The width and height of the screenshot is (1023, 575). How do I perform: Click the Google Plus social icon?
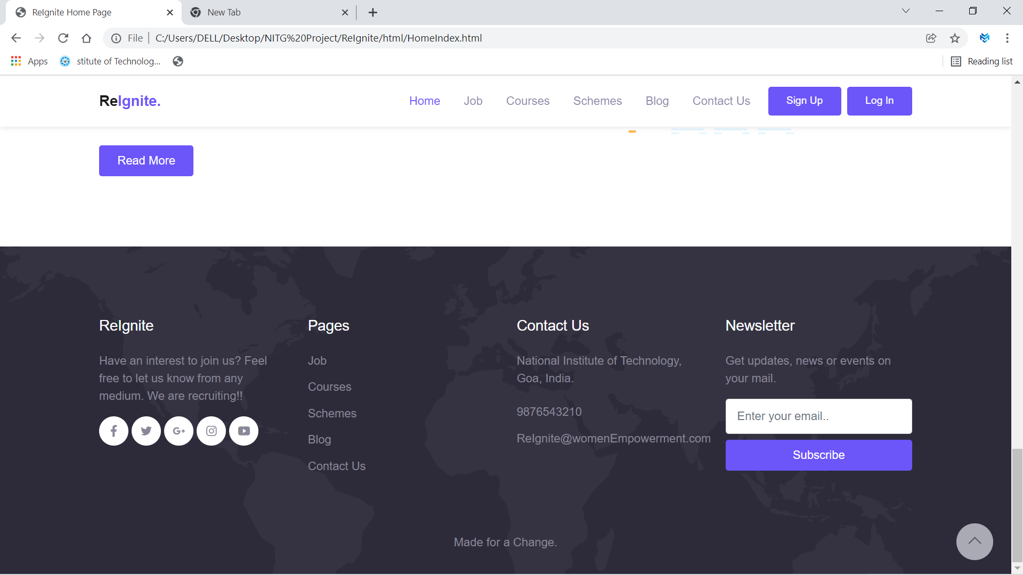(x=178, y=431)
